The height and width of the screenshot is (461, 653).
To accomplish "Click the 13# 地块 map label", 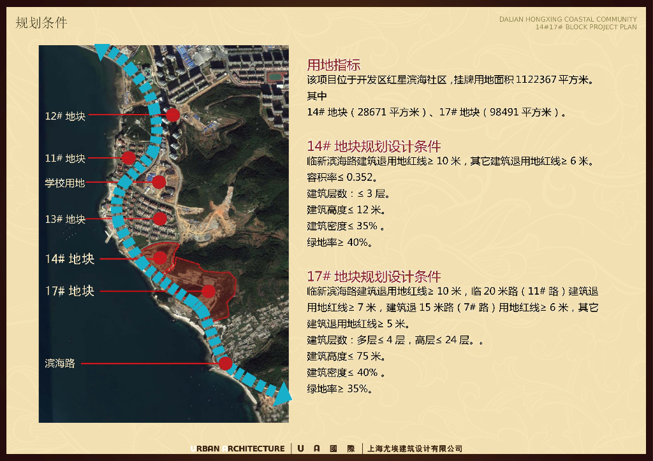I will tap(65, 219).
